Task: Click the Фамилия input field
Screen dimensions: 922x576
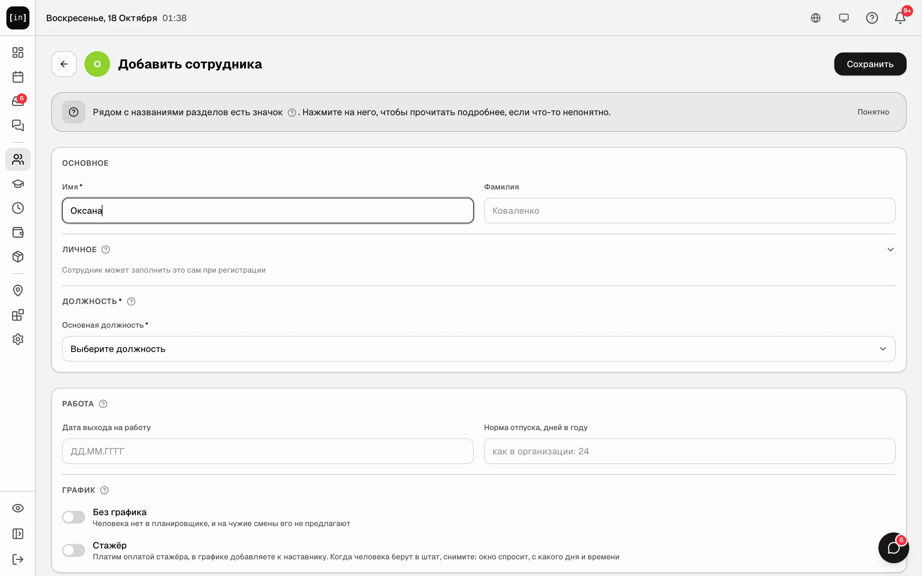Action: [689, 211]
